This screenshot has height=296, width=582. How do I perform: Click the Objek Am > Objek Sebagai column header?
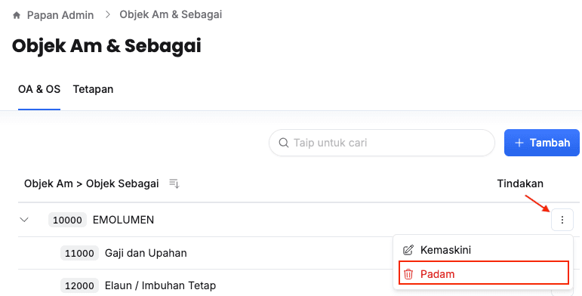91,183
